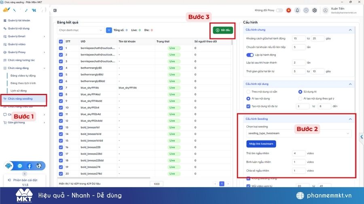Open the notification bell icon
This screenshot has height=204, width=364.
pos(297,10)
